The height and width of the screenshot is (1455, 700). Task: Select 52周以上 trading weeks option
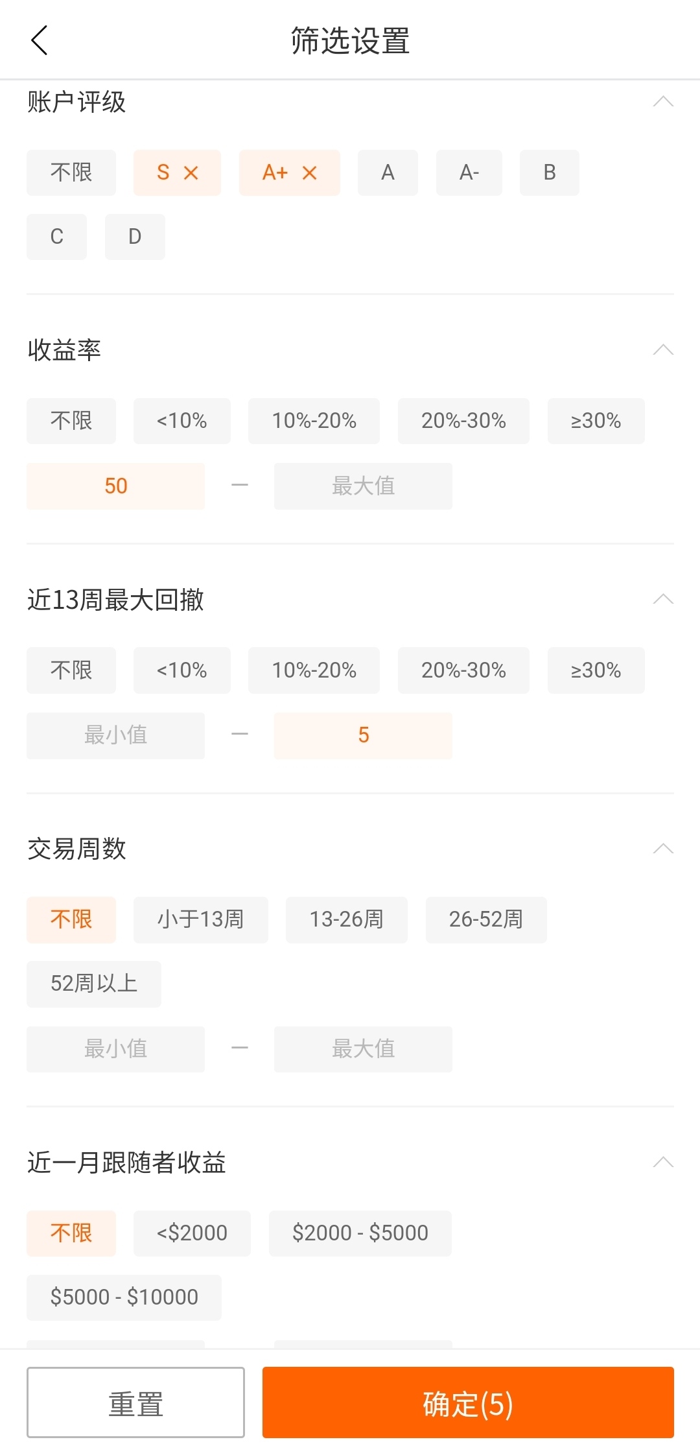click(94, 984)
